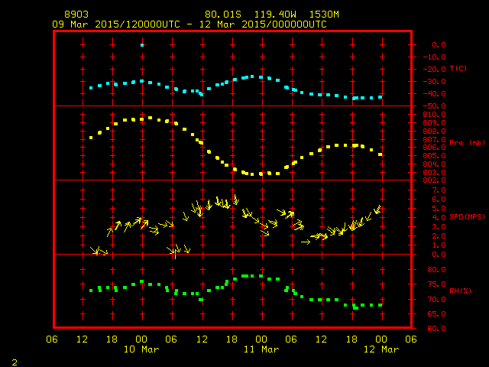This screenshot has width=489, height=367.
Task: Select the latitude text 80.01S
Action: 223,15
